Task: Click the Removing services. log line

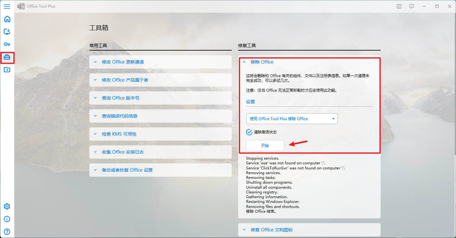Action: 263,173
